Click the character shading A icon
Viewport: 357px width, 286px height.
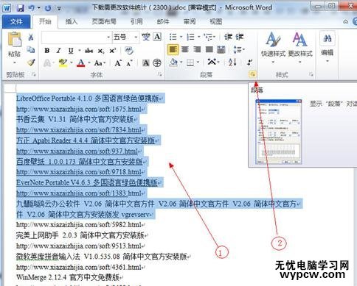[x=146, y=63]
